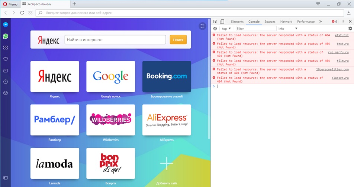Open the Wildberries Speed Dial tile
This screenshot has width=354, height=187.
click(111, 120)
